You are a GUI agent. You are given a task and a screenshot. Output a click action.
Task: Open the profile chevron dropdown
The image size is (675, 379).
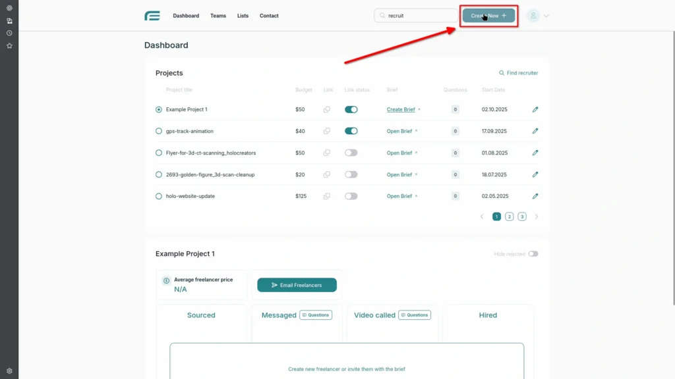[548, 14]
